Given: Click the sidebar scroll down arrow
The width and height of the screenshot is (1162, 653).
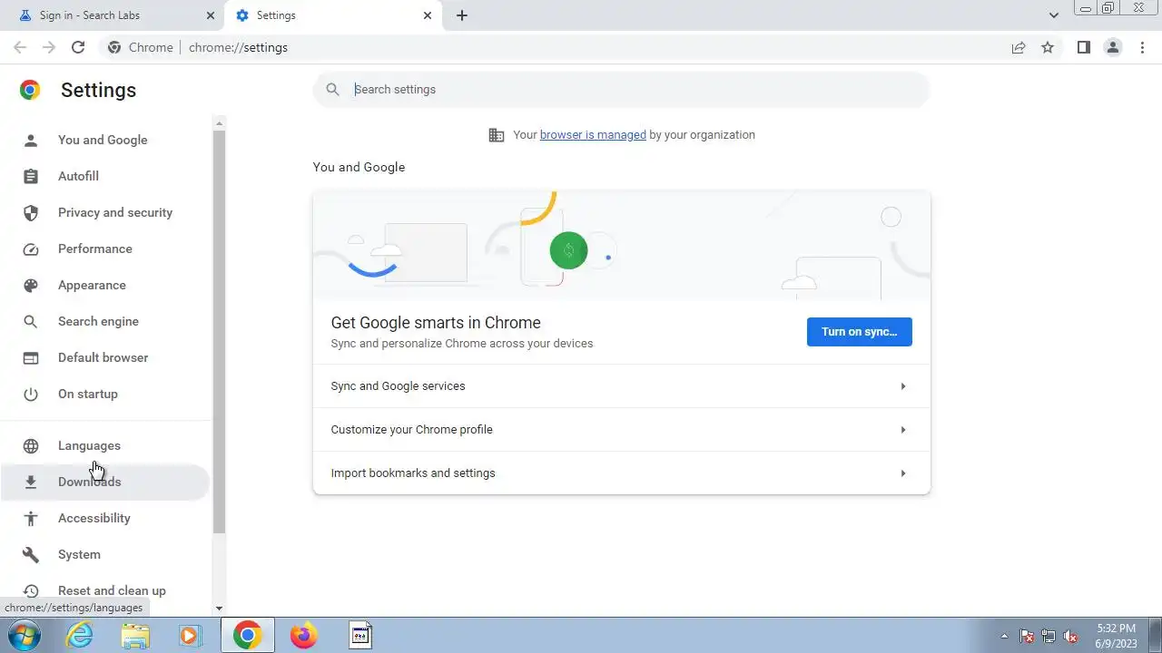Looking at the screenshot, I should coord(219,609).
